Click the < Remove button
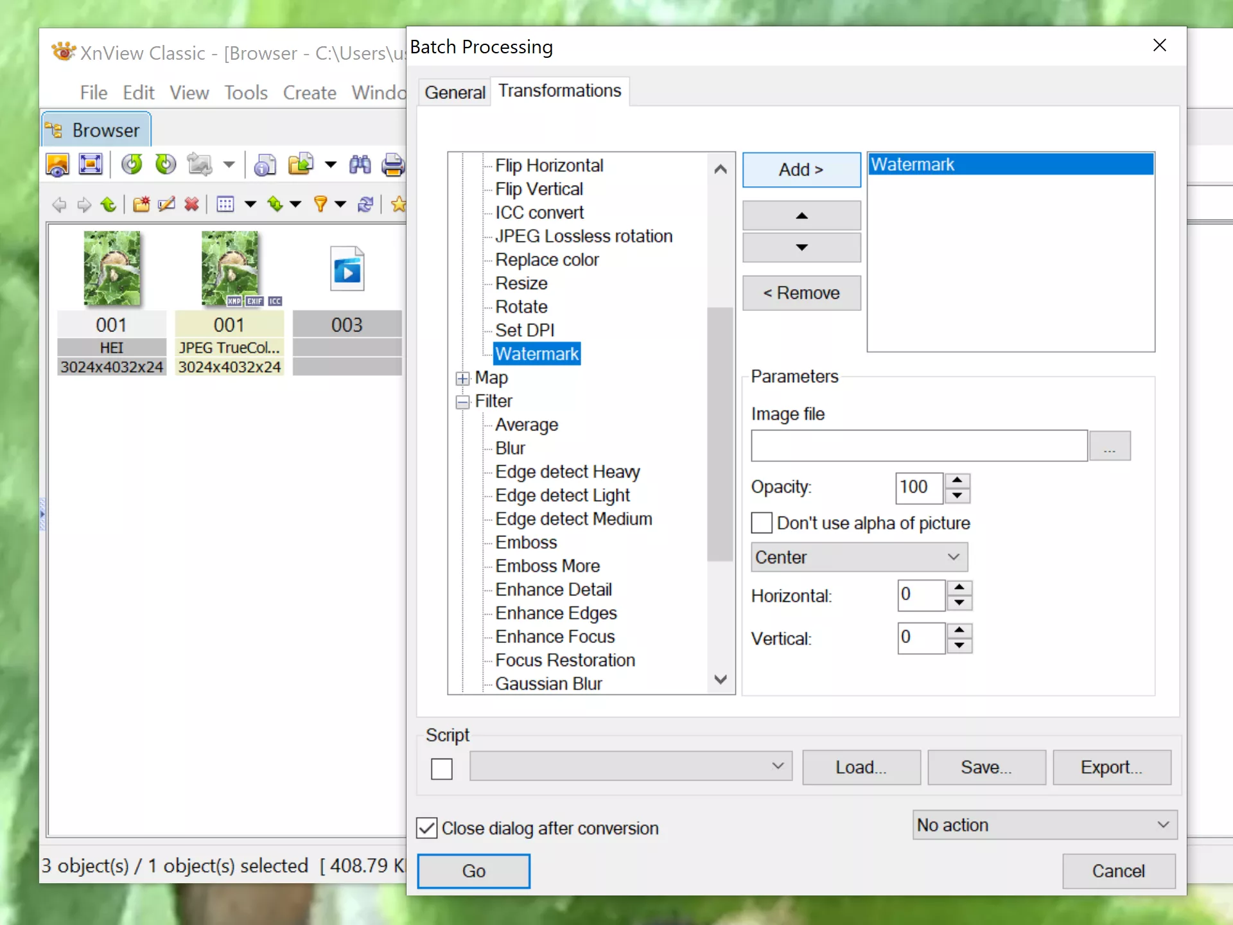 point(801,293)
